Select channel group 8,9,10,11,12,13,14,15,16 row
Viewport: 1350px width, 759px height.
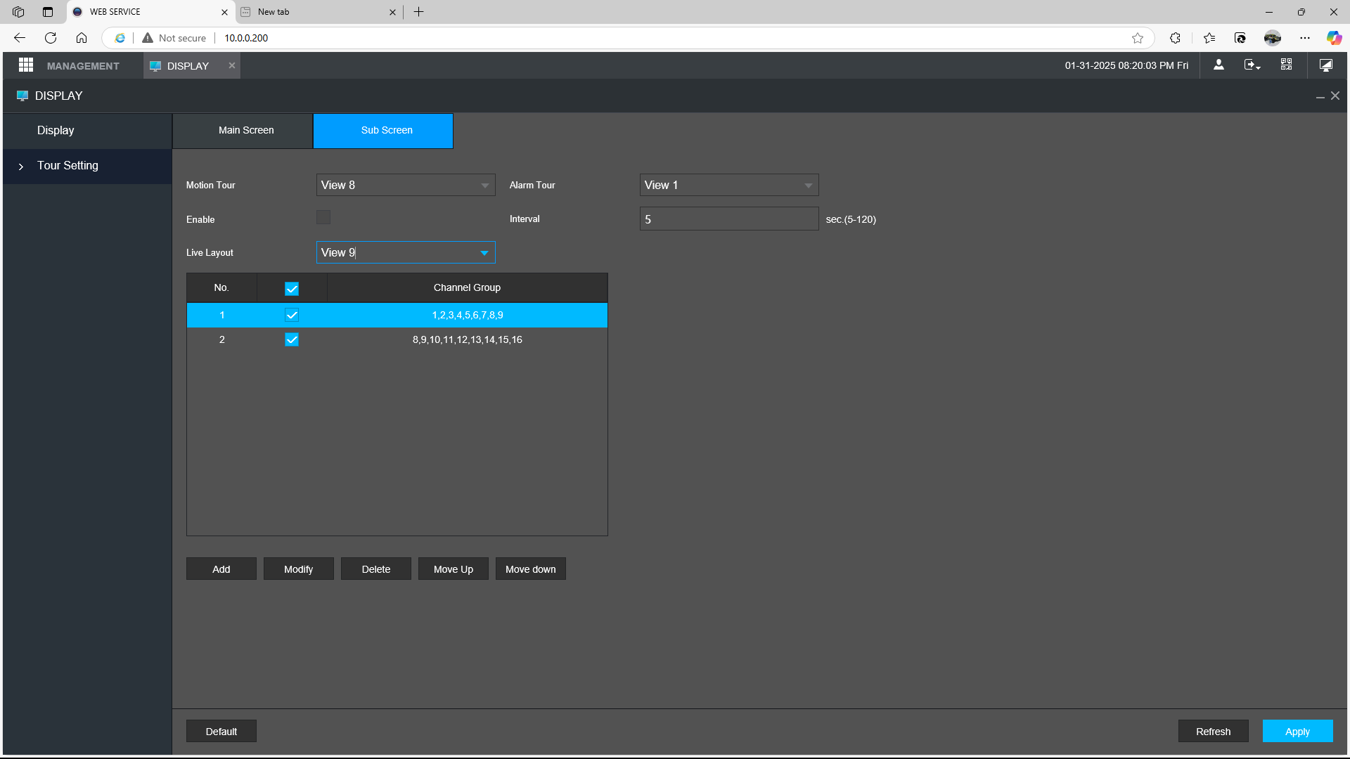(x=397, y=340)
